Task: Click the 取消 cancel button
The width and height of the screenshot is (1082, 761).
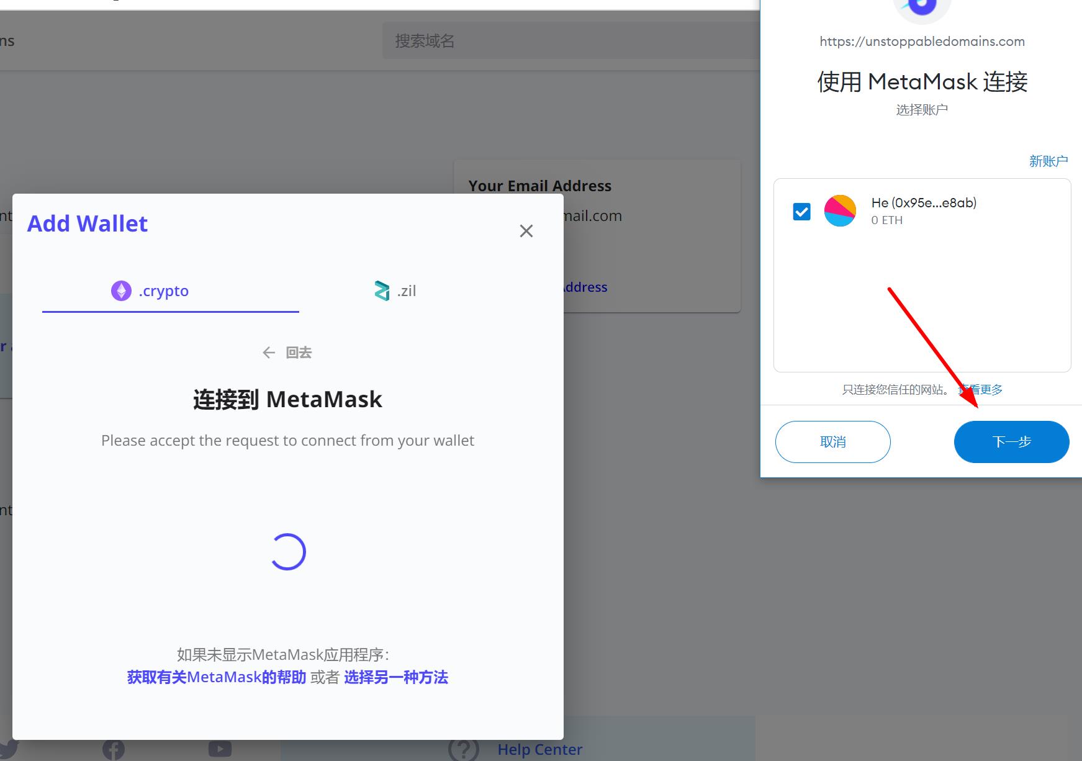Action: coord(833,442)
